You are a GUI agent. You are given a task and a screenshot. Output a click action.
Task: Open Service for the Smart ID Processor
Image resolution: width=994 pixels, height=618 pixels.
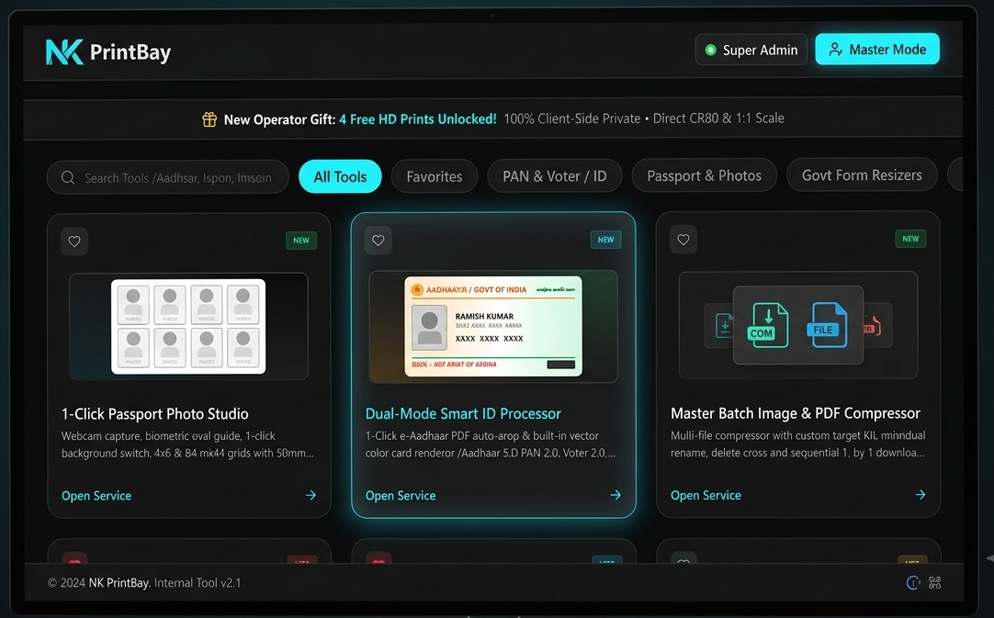click(401, 496)
